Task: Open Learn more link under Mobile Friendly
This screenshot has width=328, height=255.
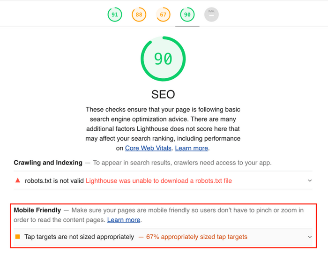Action: pyautogui.click(x=124, y=219)
